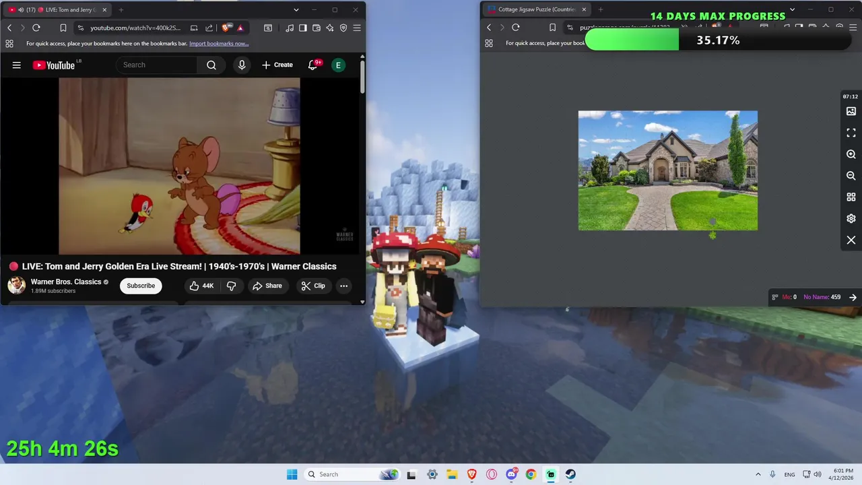Open share icon in YouTube address bar
Screen dimensions: 862x485
click(x=209, y=28)
